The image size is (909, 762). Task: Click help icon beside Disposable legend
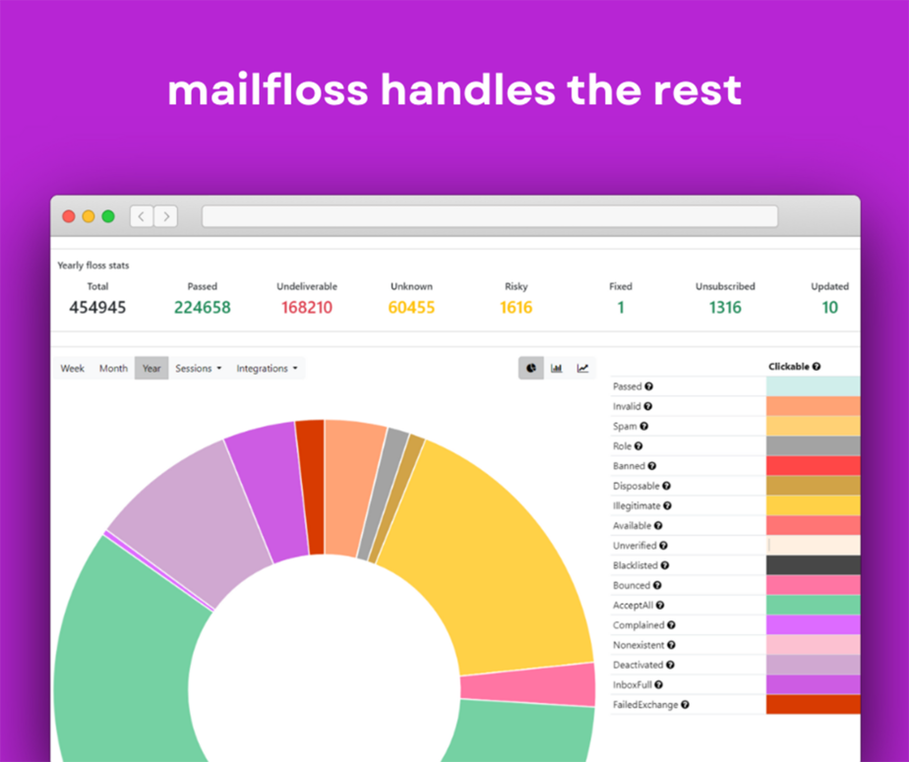tap(666, 486)
